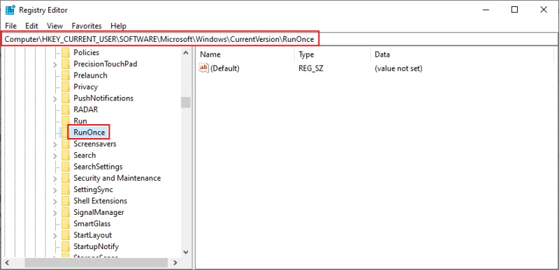Open the Help menu

coord(118,26)
